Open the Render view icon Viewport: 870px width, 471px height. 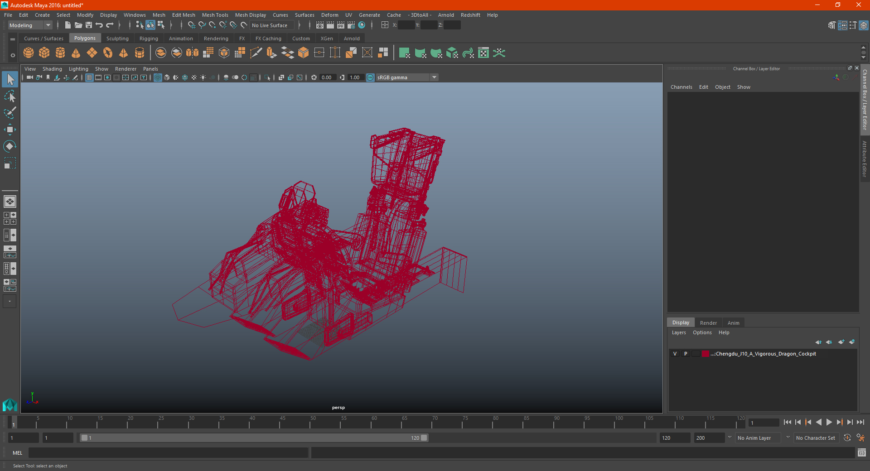tap(320, 25)
